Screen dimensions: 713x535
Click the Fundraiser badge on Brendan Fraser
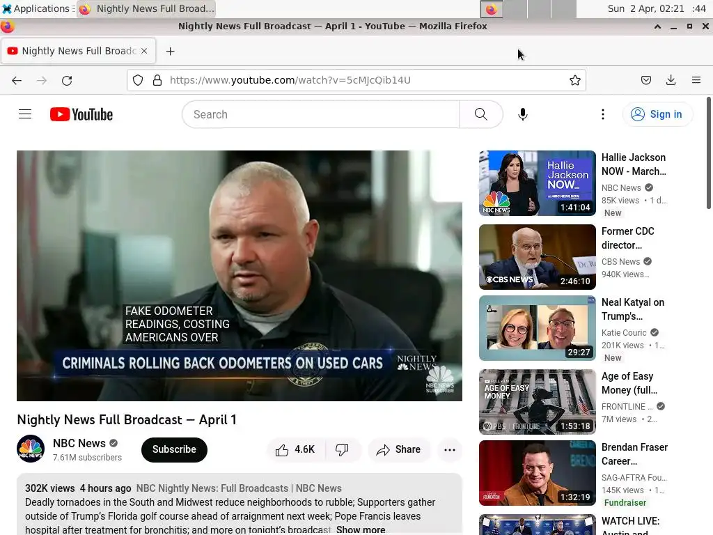(625, 503)
